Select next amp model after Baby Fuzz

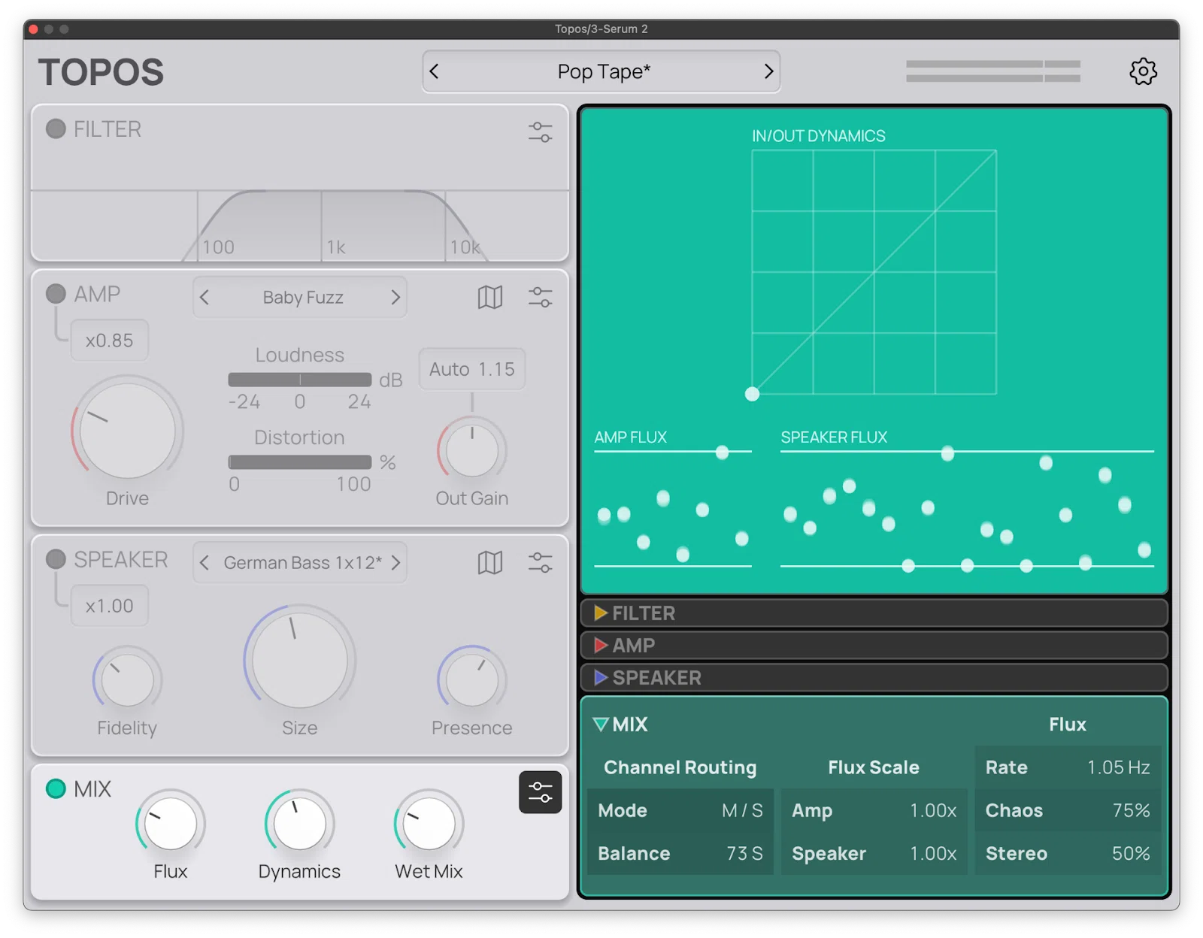point(395,298)
